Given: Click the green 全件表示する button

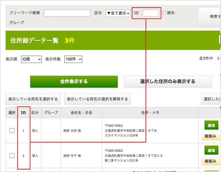Looking at the screenshot, I should pyautogui.click(x=74, y=82).
